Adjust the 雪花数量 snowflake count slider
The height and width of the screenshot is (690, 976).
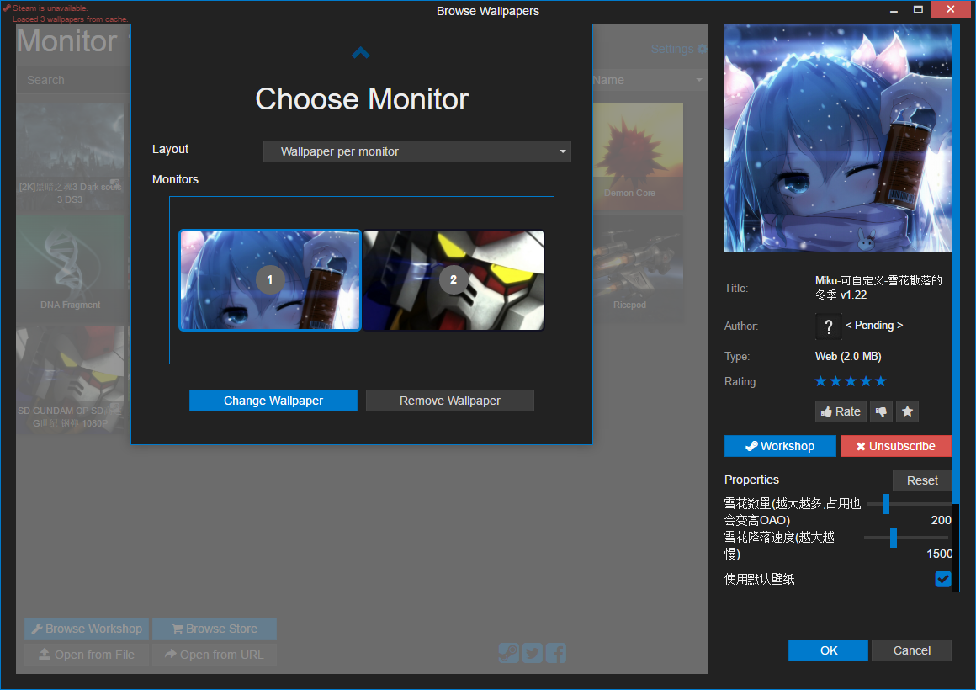[x=885, y=504]
